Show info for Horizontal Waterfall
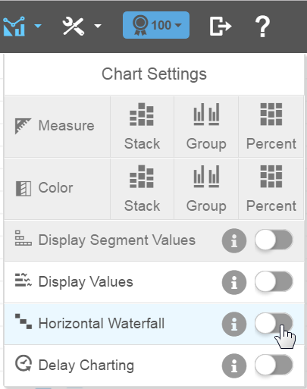 [x=234, y=324]
